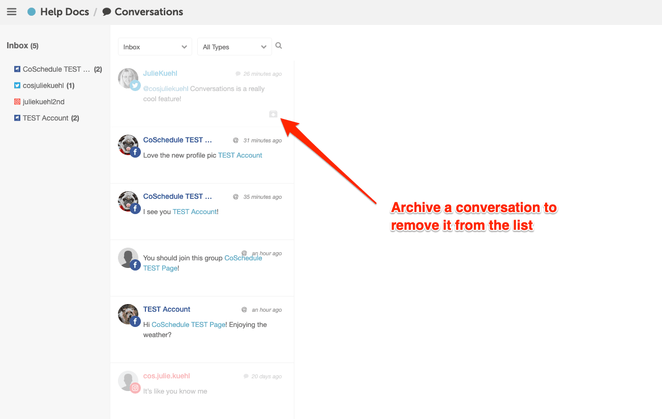Click the cos.julie.kuehl sender name
This screenshot has width=662, height=419.
click(167, 376)
